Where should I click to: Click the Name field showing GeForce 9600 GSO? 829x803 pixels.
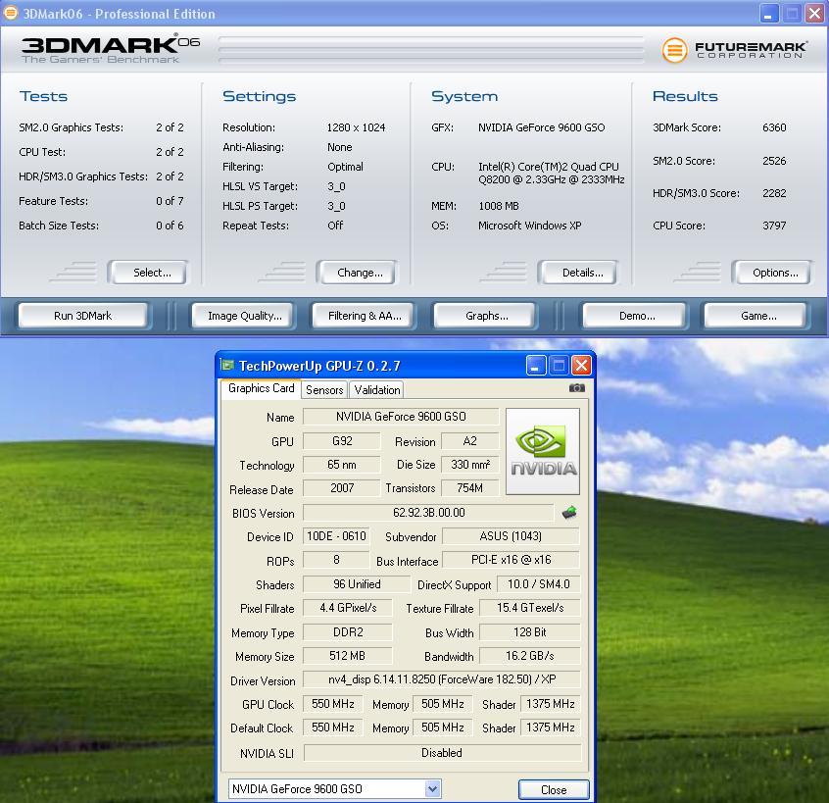click(x=401, y=417)
